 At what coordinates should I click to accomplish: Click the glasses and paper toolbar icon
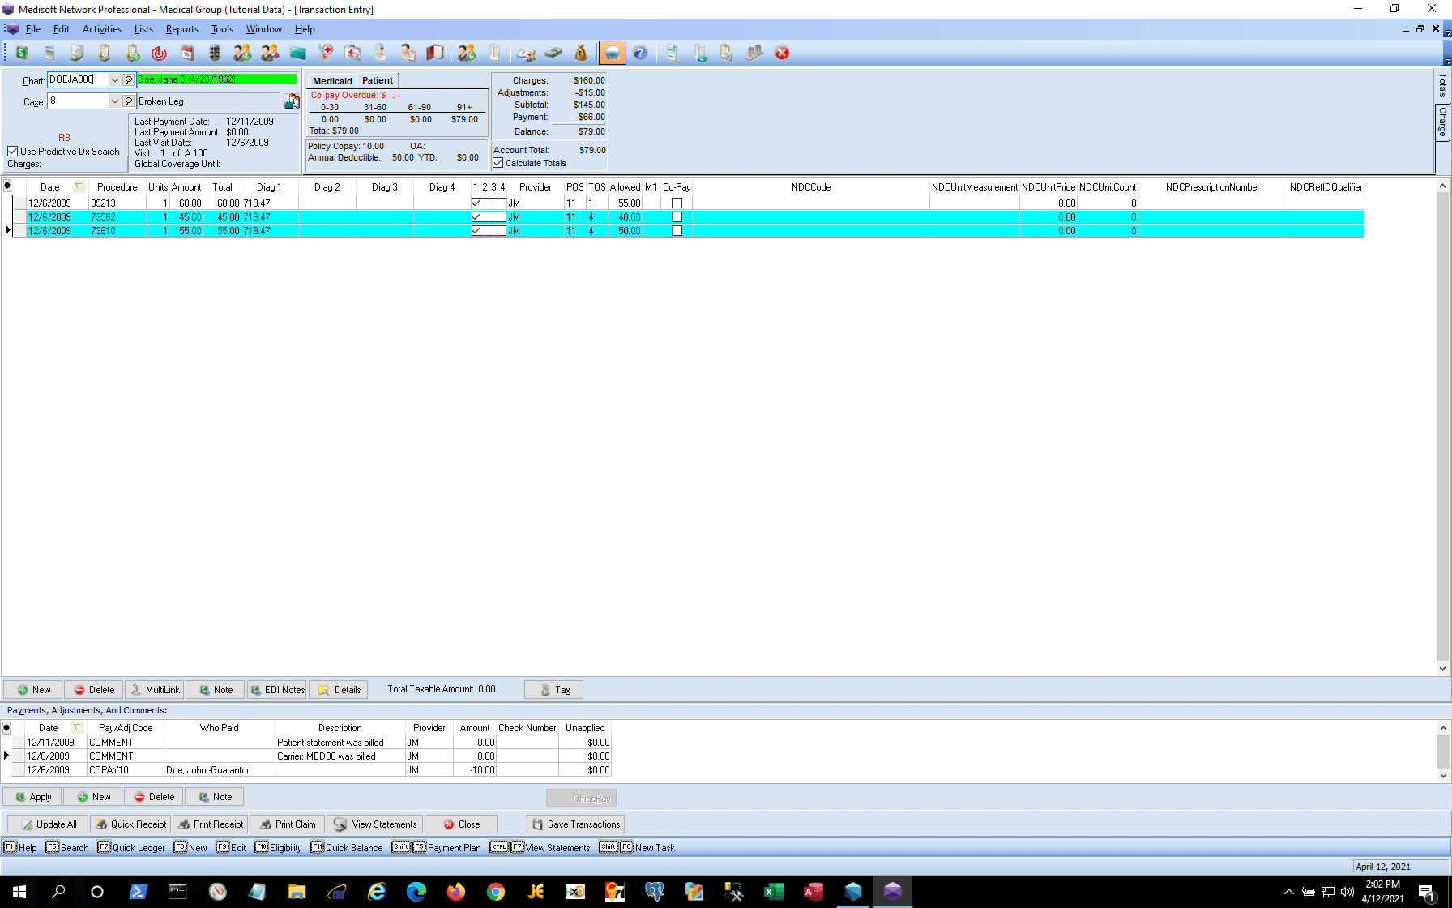[526, 53]
